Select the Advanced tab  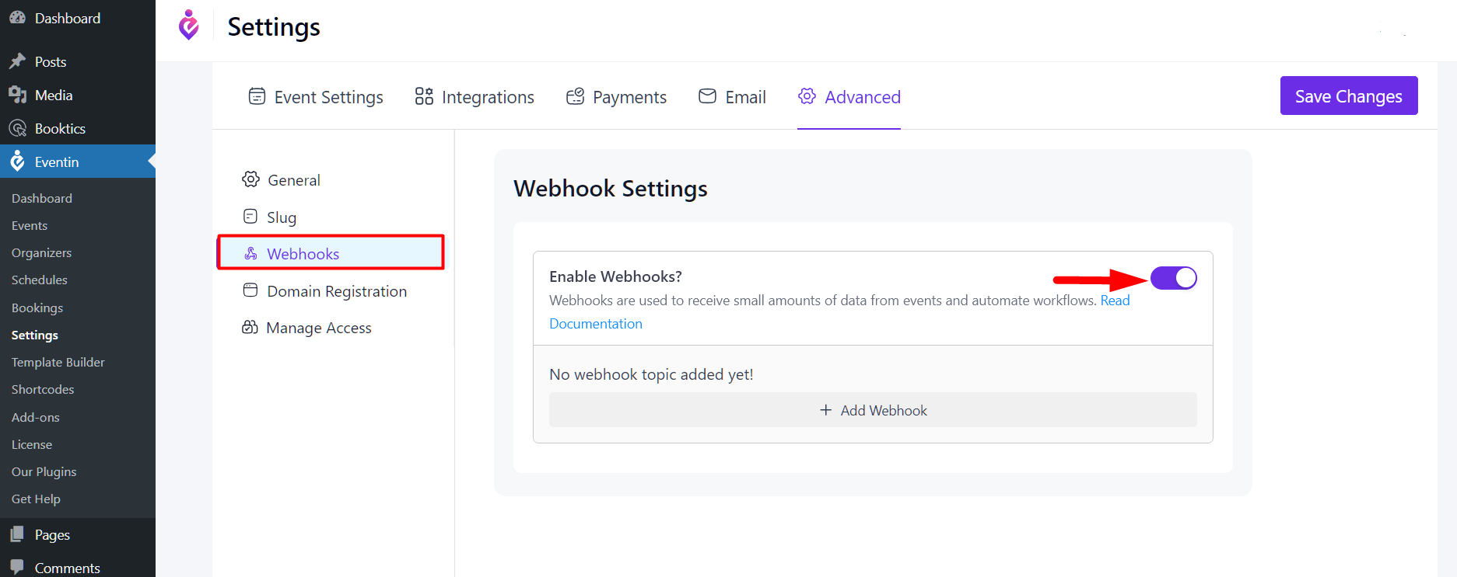click(x=849, y=96)
